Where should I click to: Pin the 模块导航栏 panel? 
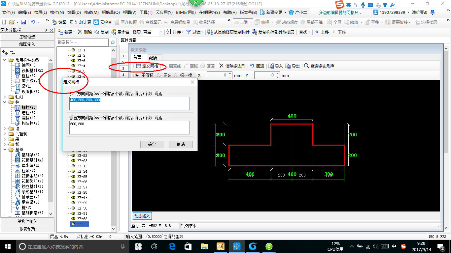46,30
